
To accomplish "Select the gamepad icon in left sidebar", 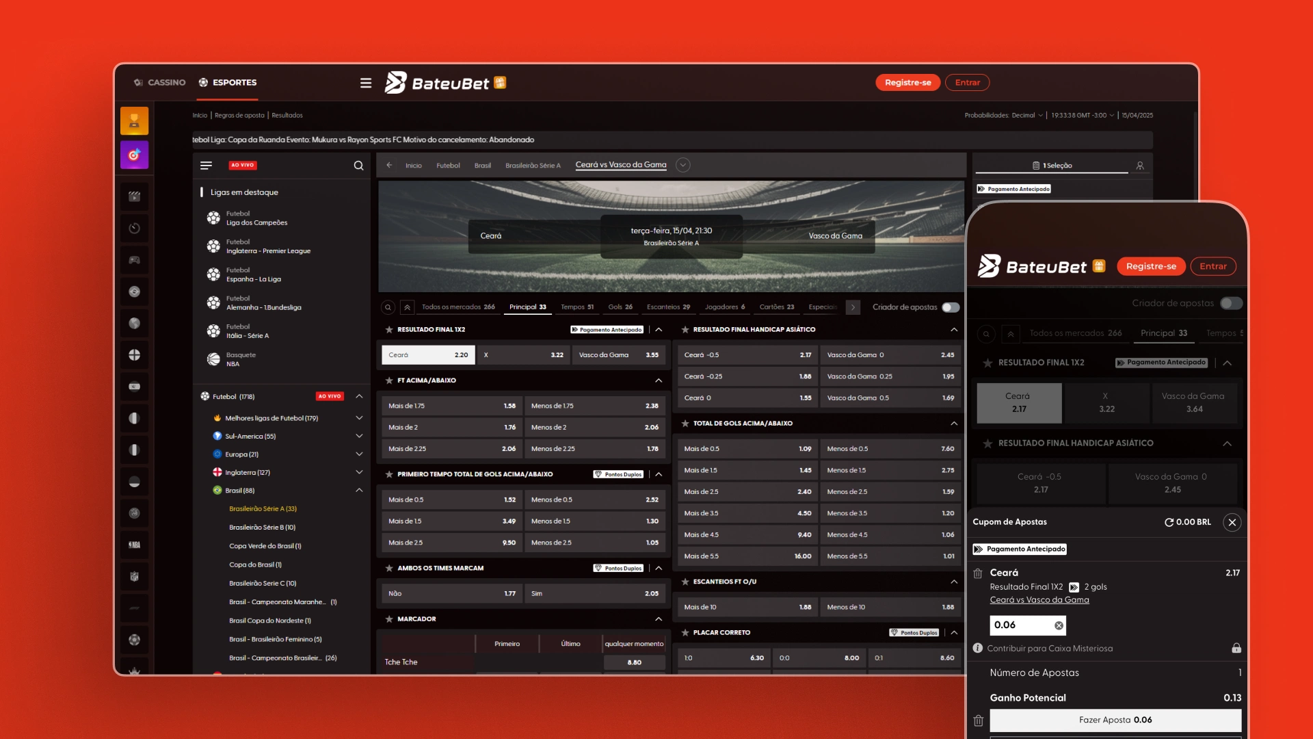I will tap(134, 260).
